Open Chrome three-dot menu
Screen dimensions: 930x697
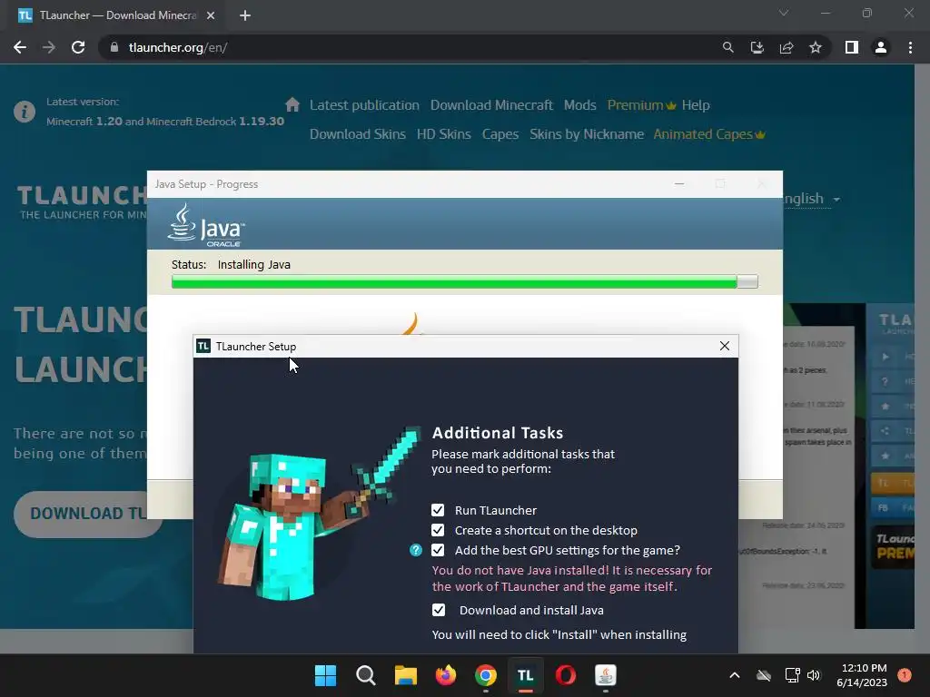tap(910, 47)
